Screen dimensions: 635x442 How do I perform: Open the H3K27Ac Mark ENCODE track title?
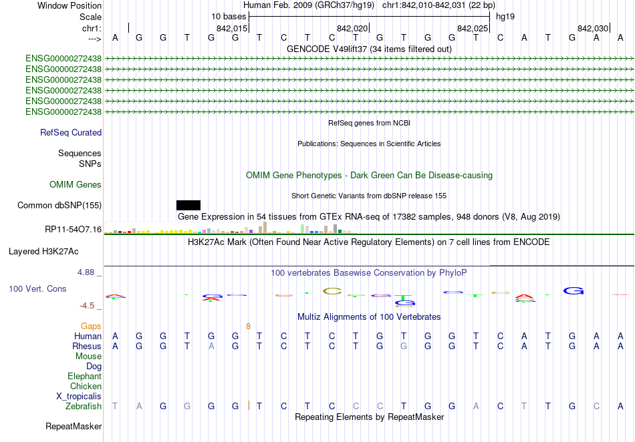coord(369,242)
